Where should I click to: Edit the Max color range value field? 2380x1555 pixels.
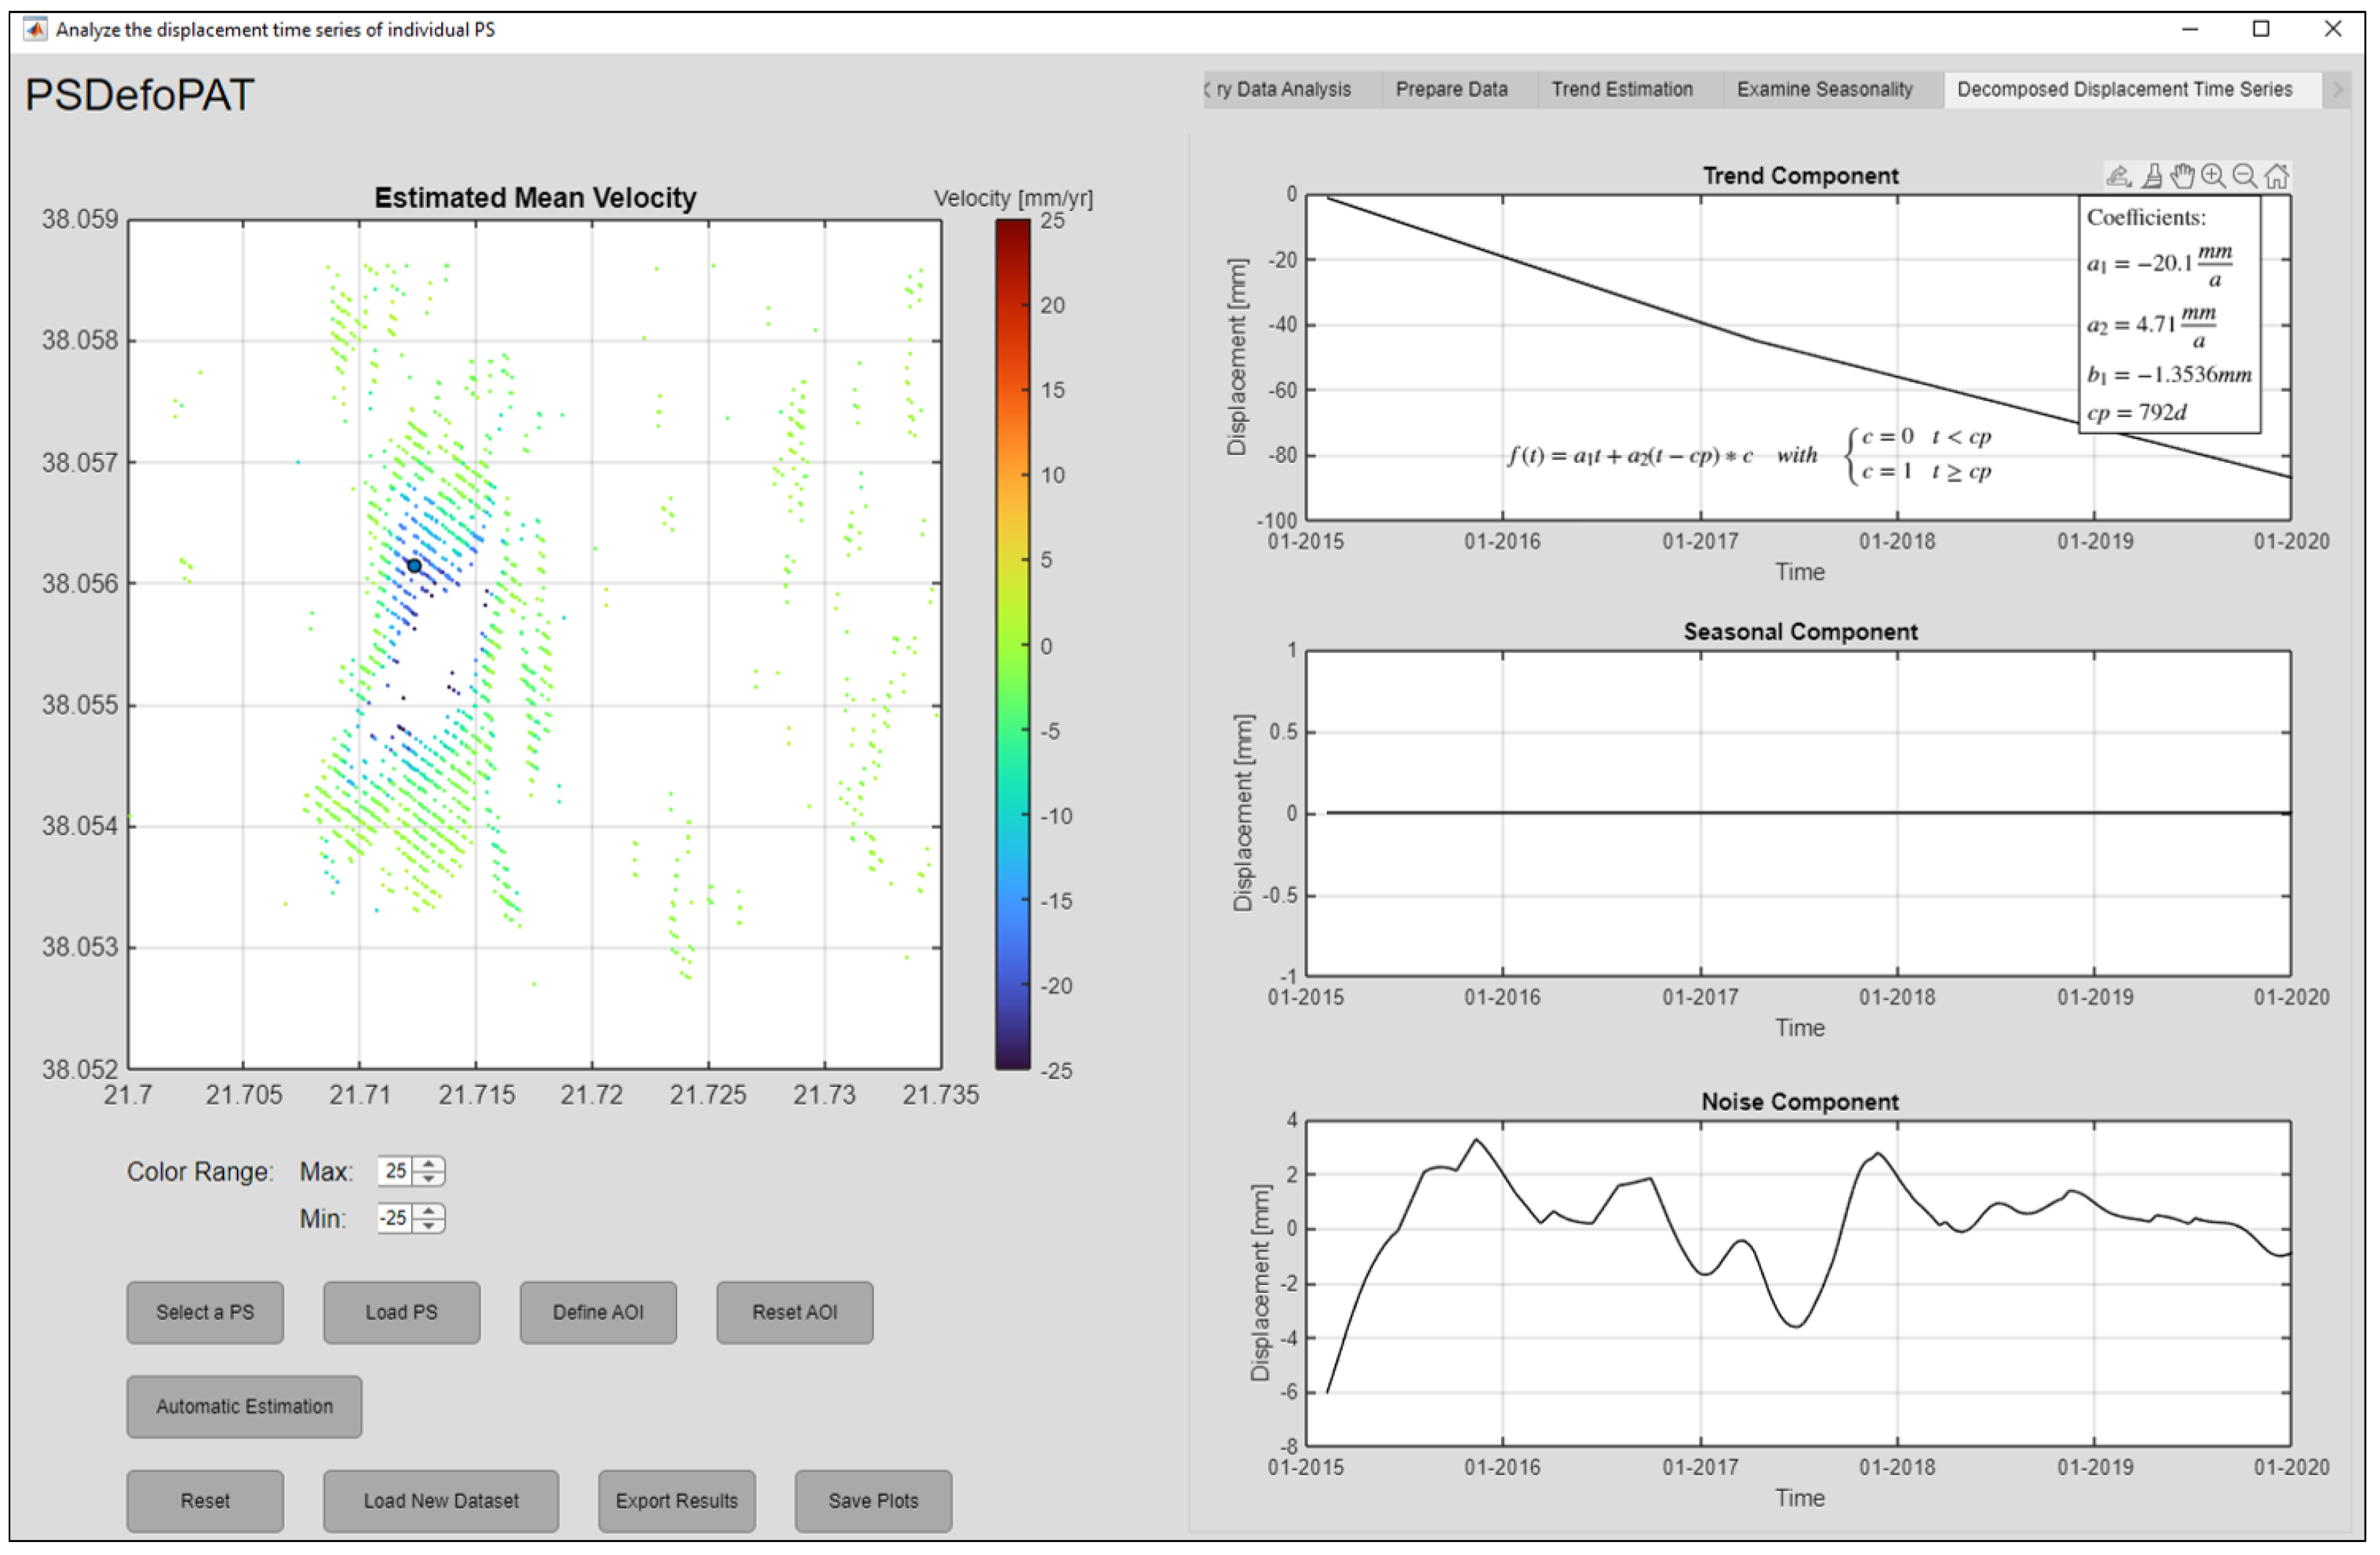[396, 1170]
